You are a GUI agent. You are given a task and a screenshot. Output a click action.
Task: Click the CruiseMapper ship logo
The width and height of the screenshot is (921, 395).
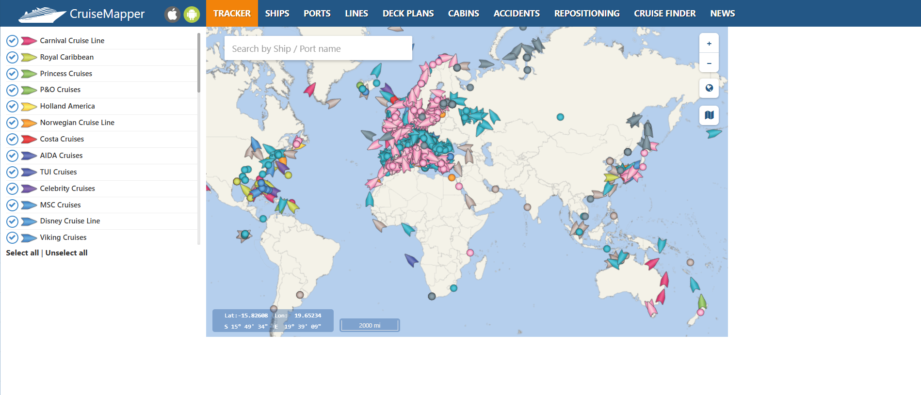pyautogui.click(x=42, y=14)
